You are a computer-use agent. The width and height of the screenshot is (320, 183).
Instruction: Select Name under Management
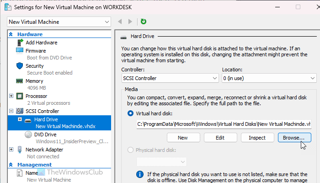coord(32,173)
